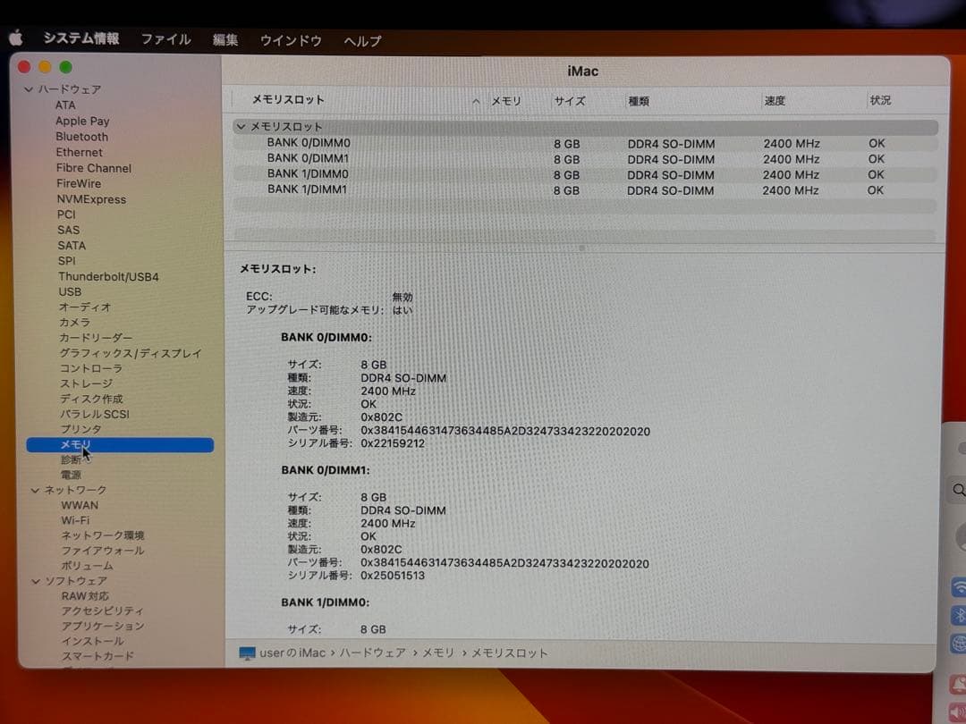The image size is (966, 724).
Task: Select Bluetooth in the hardware sidebar
Action: coord(80,136)
